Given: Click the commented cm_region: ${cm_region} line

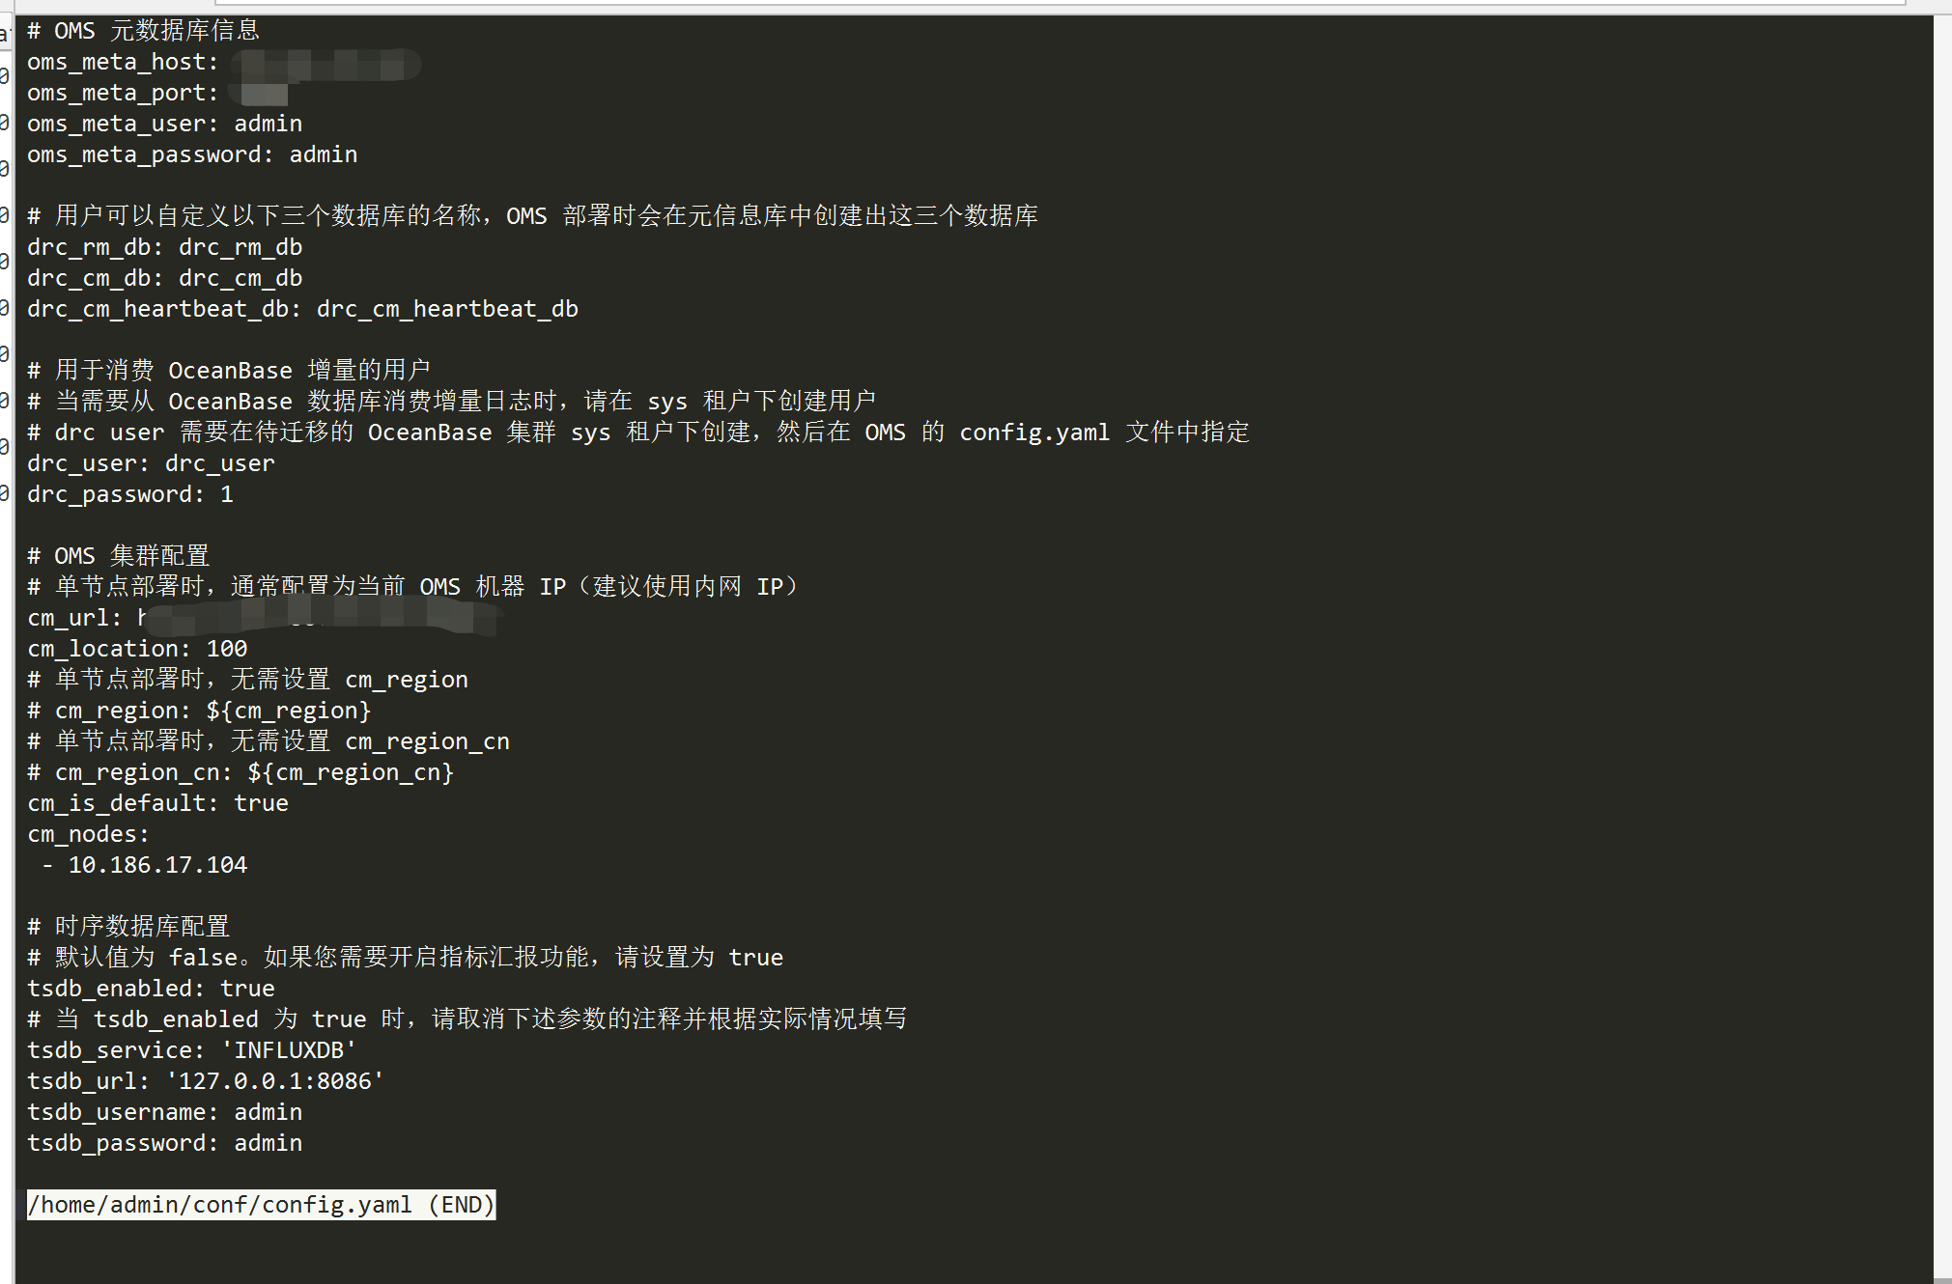Looking at the screenshot, I should coord(199,711).
